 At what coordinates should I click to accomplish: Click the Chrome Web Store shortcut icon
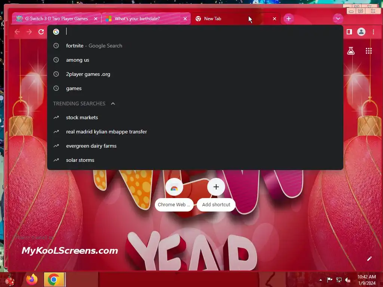click(174, 188)
